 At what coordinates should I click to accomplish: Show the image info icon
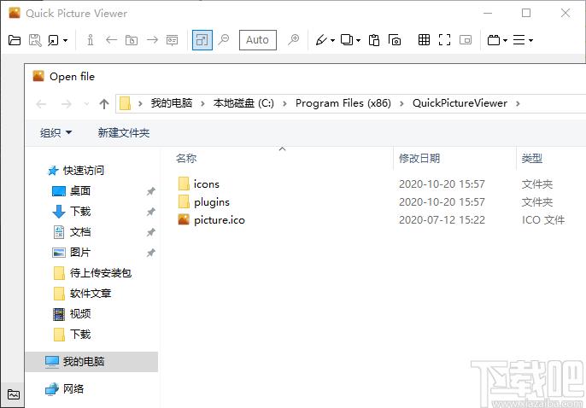pos(90,40)
